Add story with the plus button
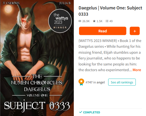 coord(135,31)
